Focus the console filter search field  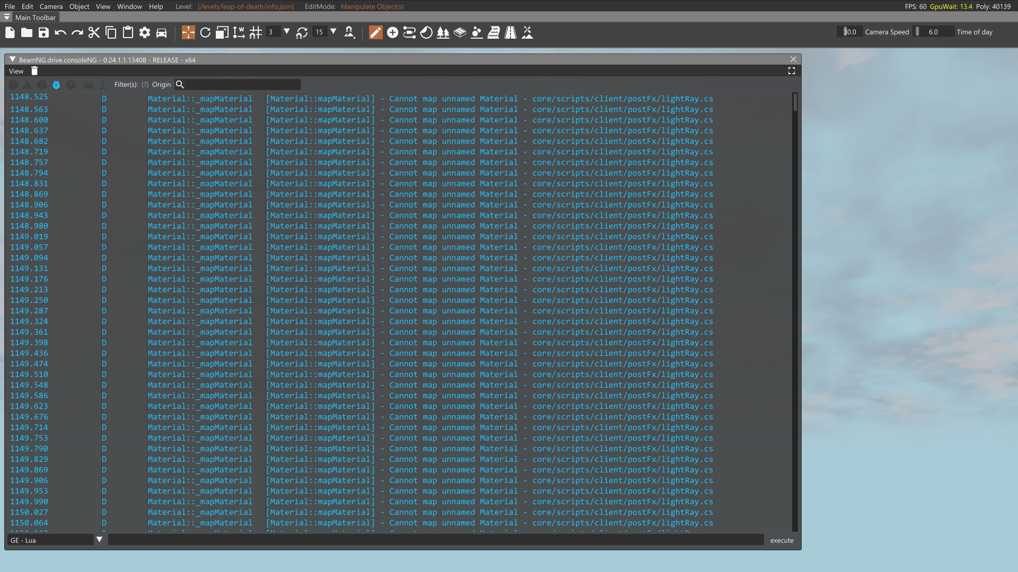[x=243, y=85]
